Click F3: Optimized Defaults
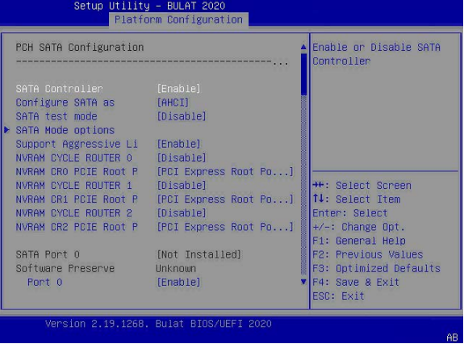 [x=376, y=268]
